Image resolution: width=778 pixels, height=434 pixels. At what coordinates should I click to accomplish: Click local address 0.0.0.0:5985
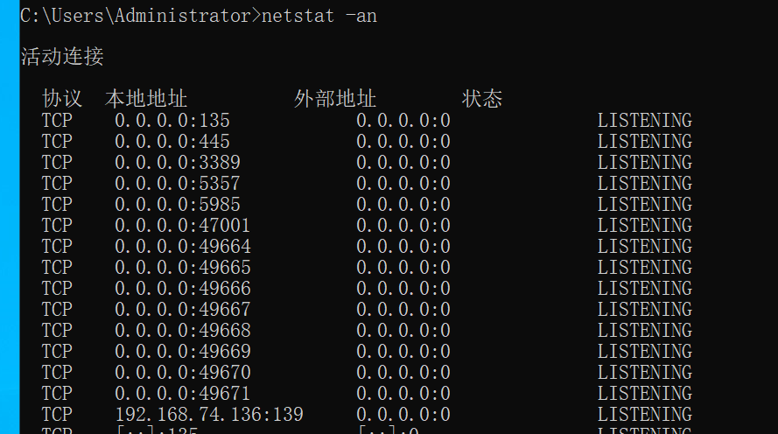pyautogui.click(x=178, y=205)
